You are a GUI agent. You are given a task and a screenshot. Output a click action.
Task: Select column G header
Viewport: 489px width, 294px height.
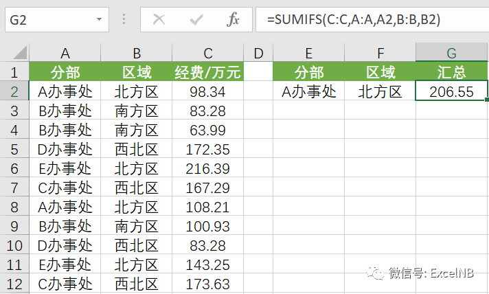tap(452, 53)
